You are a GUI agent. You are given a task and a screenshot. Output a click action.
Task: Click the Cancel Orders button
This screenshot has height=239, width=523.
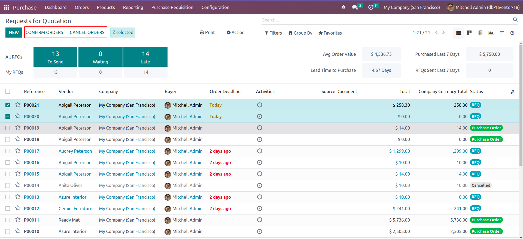click(x=87, y=32)
